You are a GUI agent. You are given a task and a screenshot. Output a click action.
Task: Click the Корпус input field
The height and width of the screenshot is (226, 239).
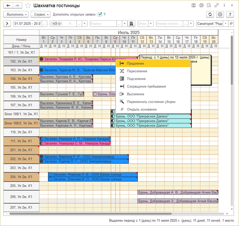(103, 24)
